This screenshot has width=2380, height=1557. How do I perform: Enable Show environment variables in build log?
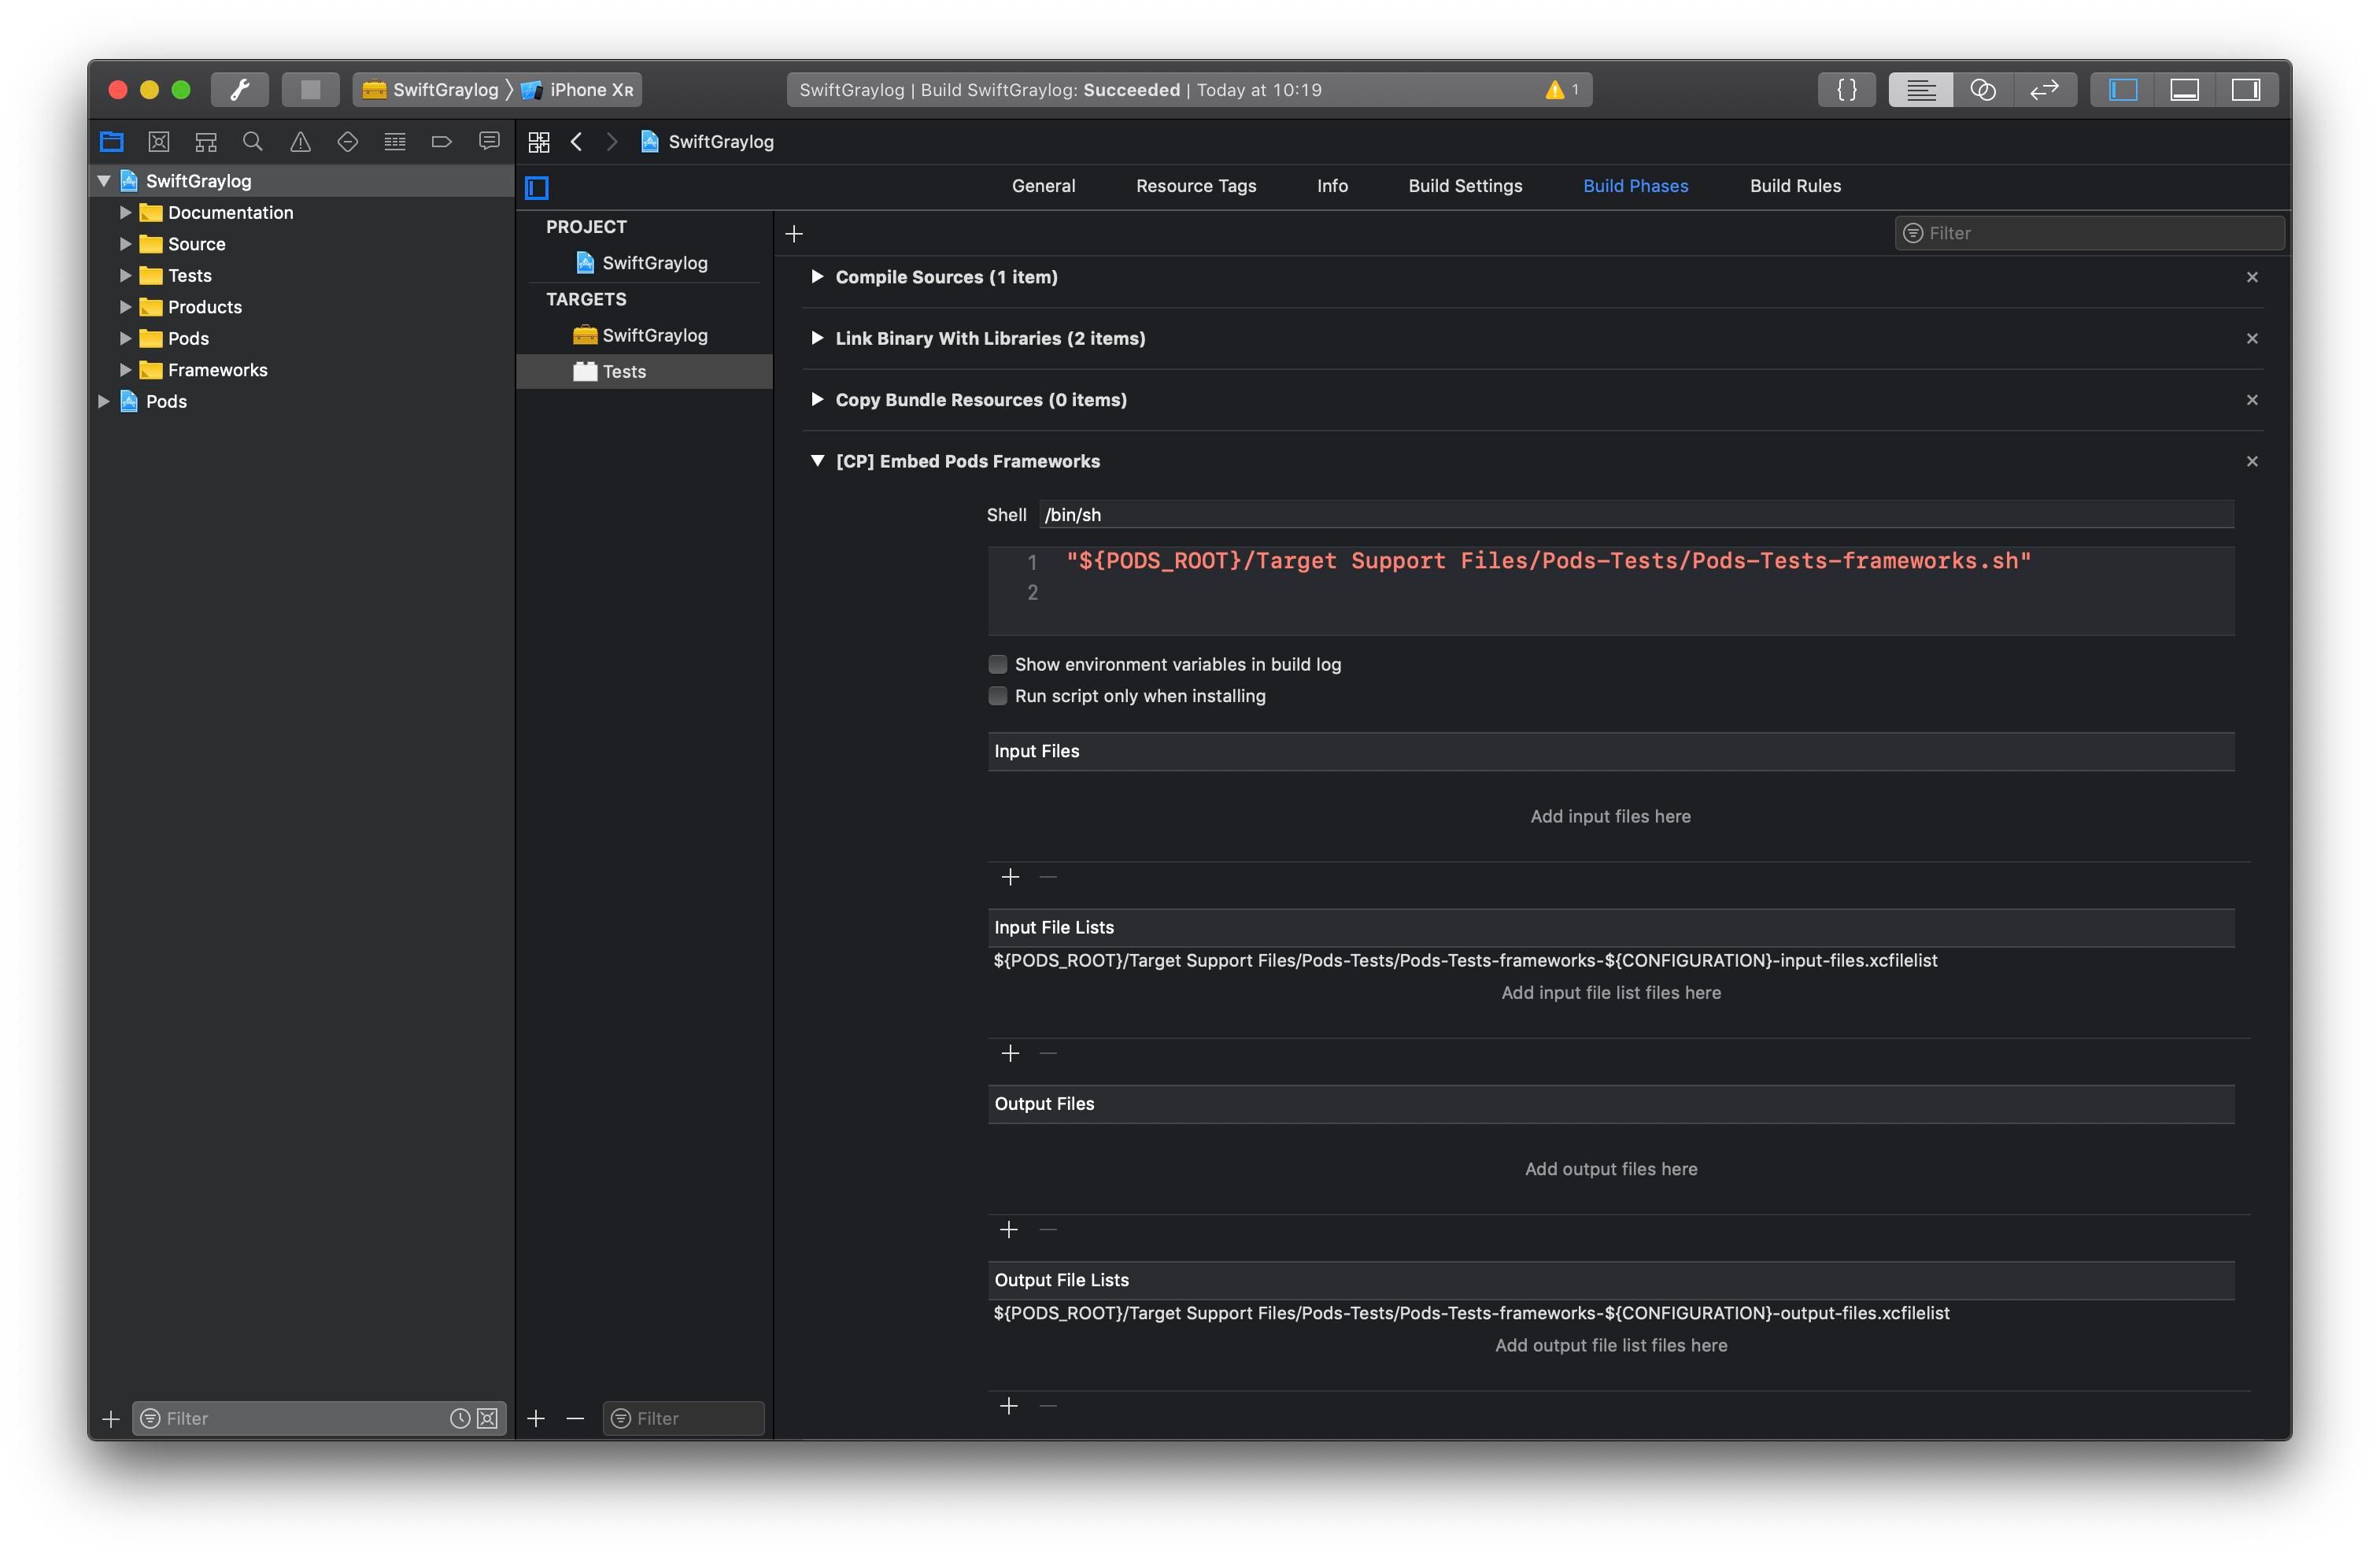[x=997, y=664]
